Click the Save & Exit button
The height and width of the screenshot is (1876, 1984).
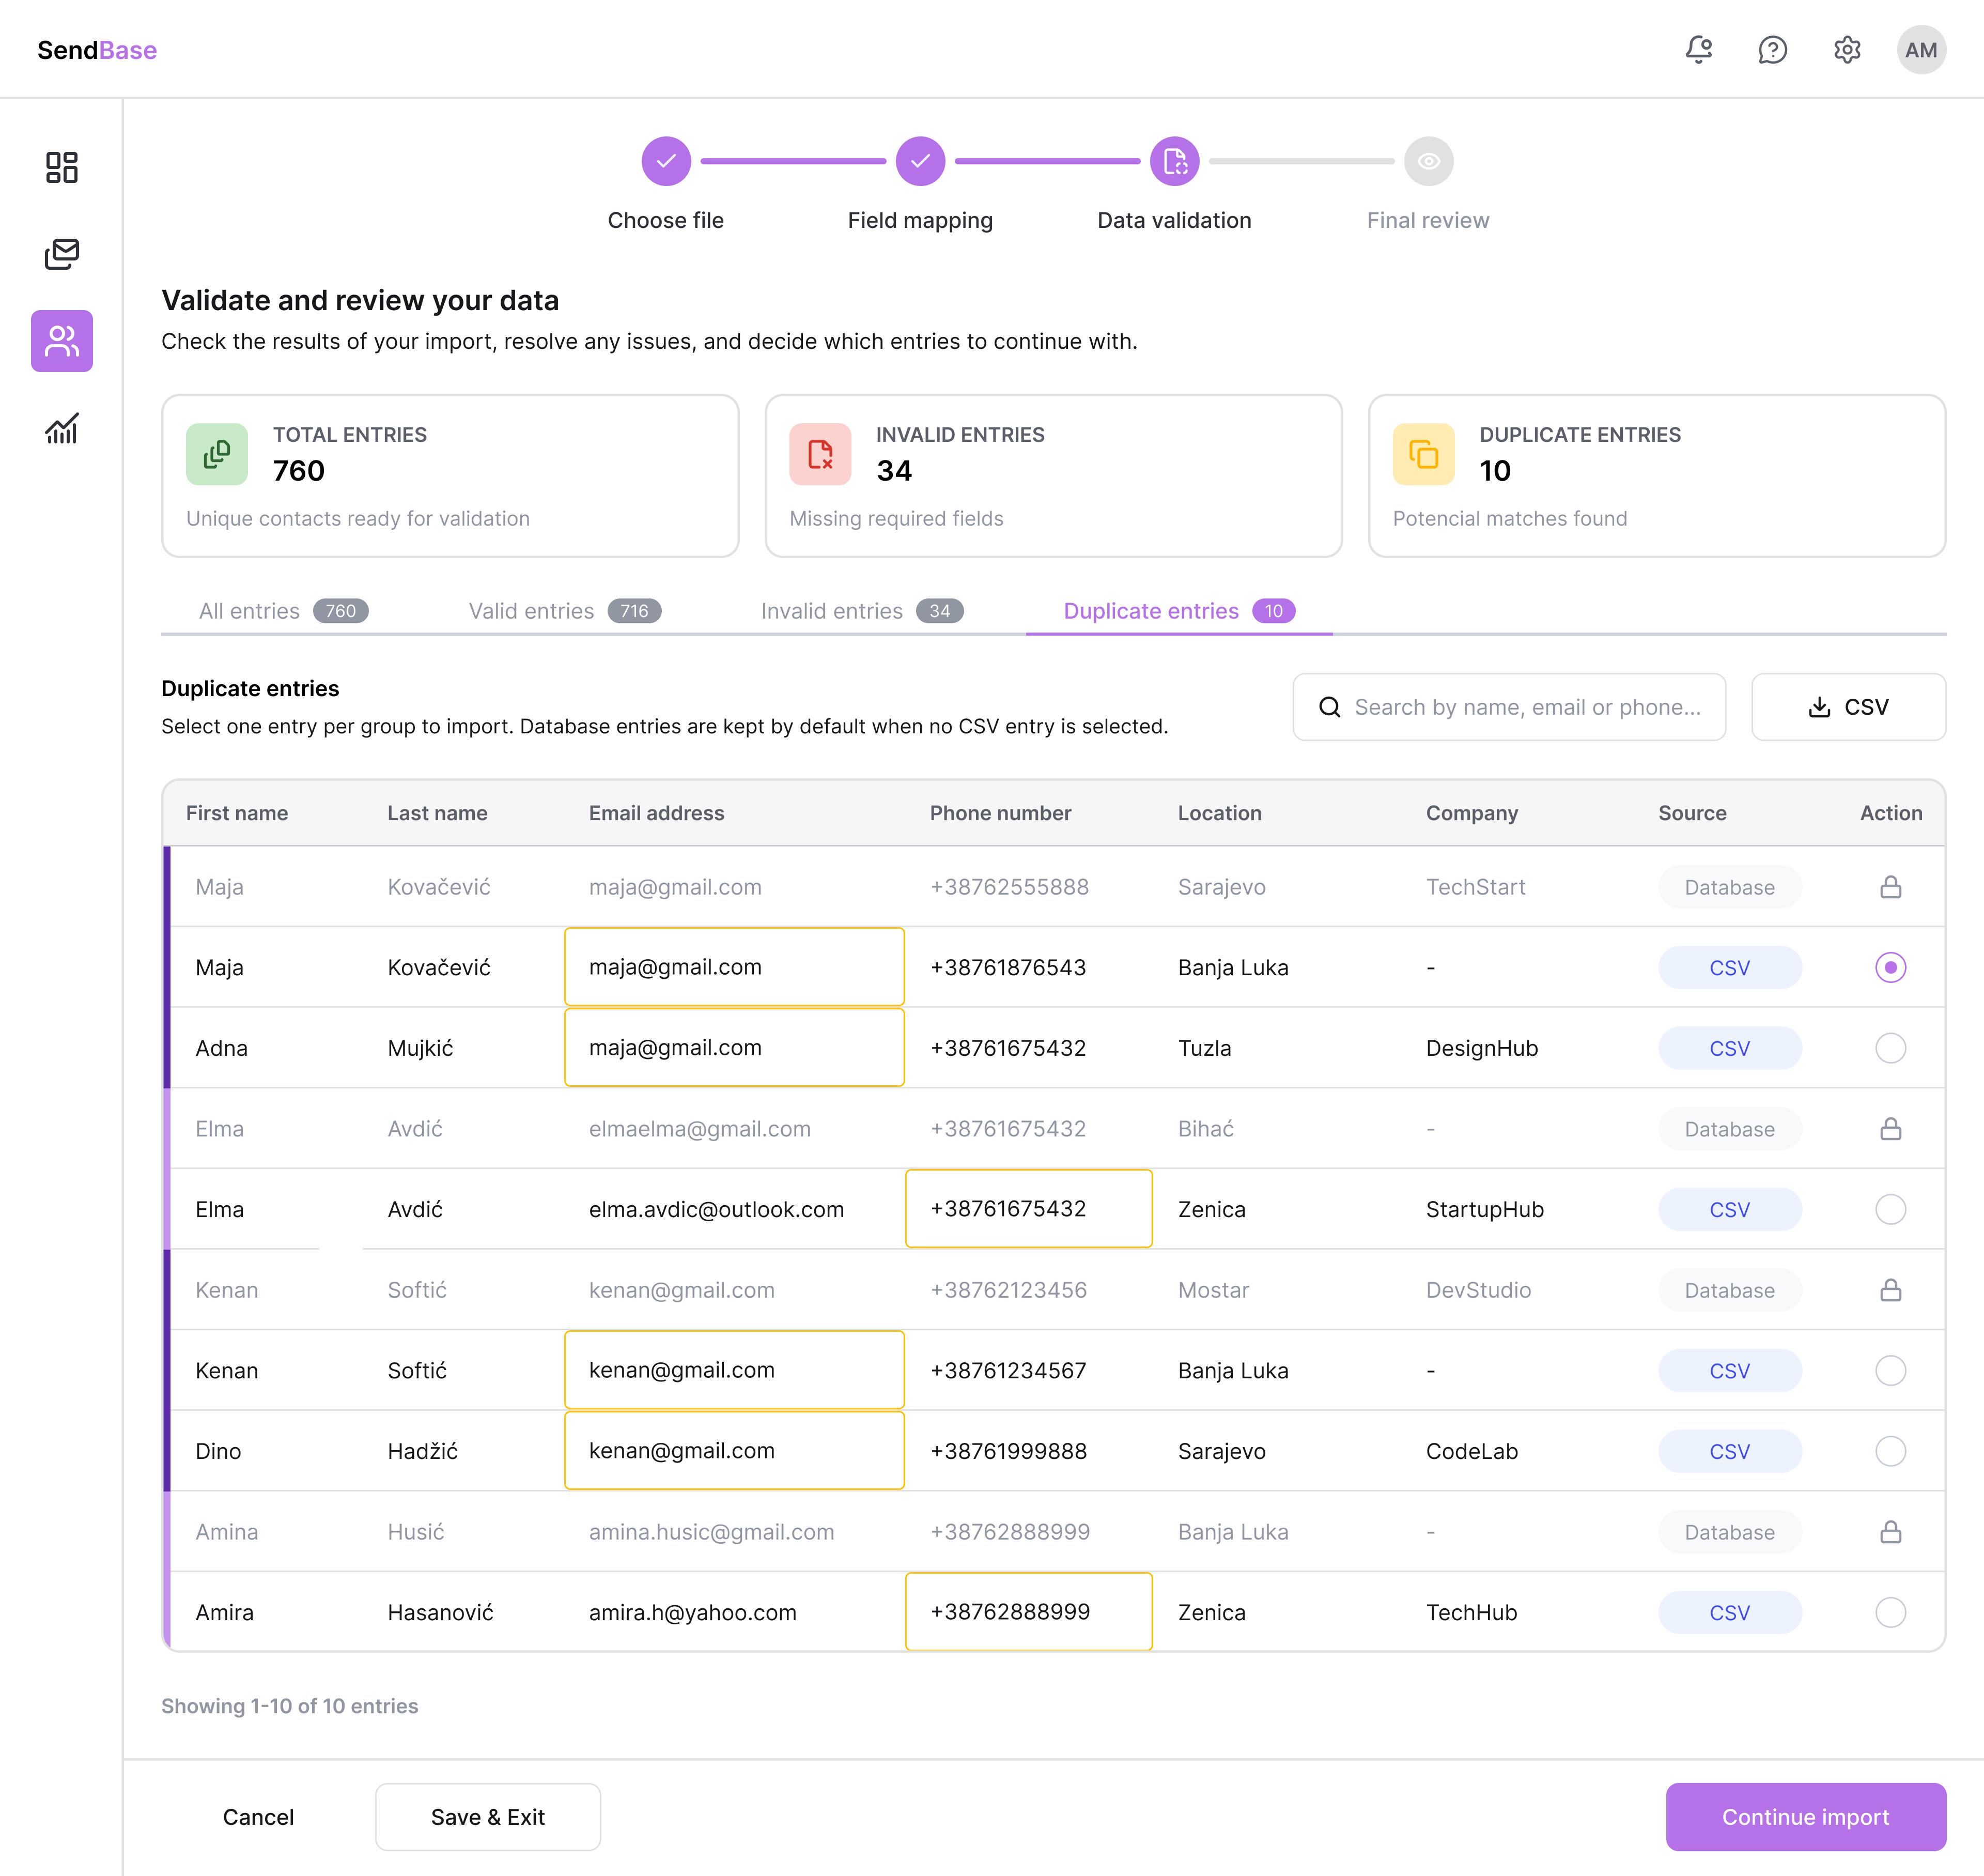click(x=488, y=1817)
